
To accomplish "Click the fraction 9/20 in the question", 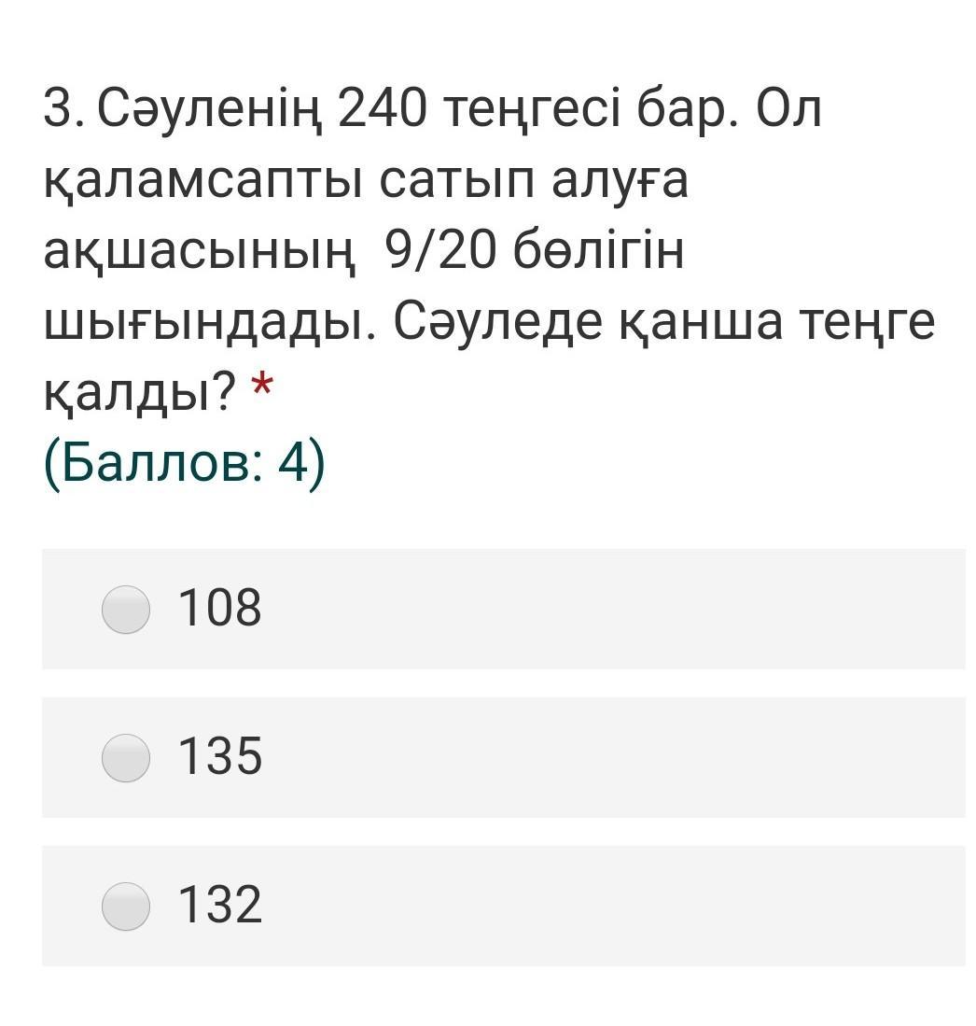I will click(x=442, y=252).
